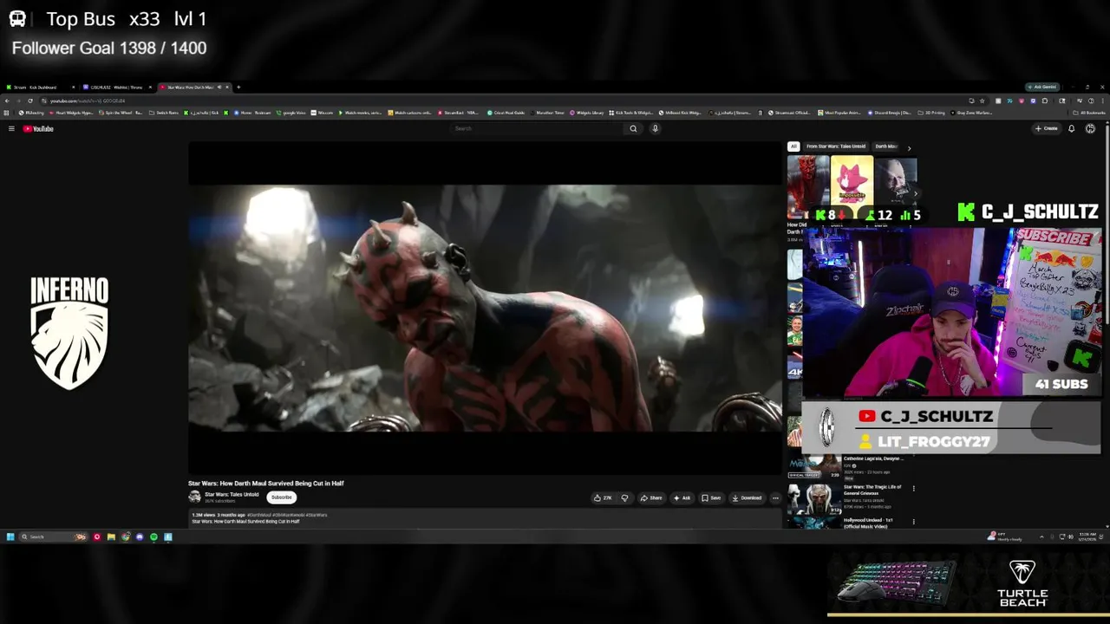
Task: Share the video using Share button
Action: click(651, 497)
